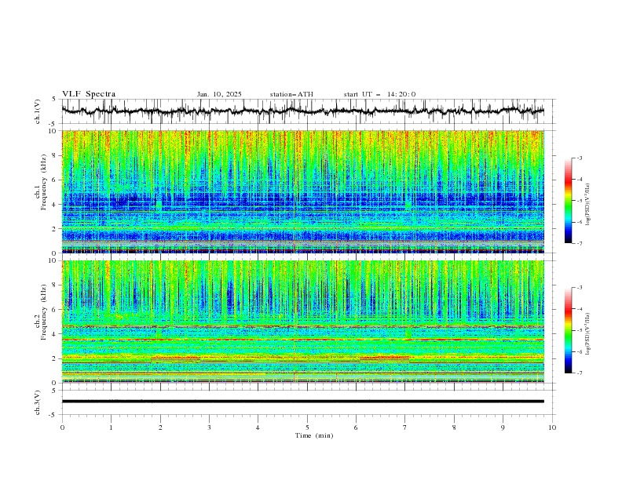This screenshot has height=480, width=622.
Task: Click the ch.3 flat waveform trace
Action: (x=303, y=402)
